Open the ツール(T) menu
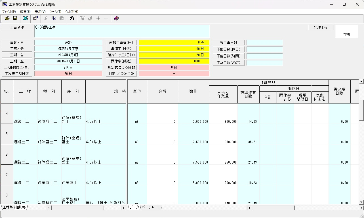 [55, 12]
